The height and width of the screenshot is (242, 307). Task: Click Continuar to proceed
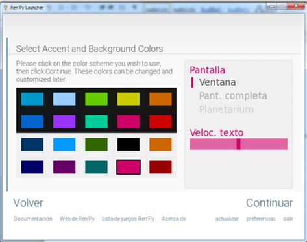coord(269,203)
